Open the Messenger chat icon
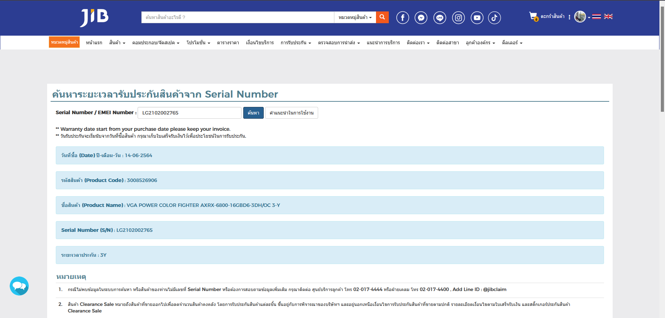The height and width of the screenshot is (318, 665). 421,18
